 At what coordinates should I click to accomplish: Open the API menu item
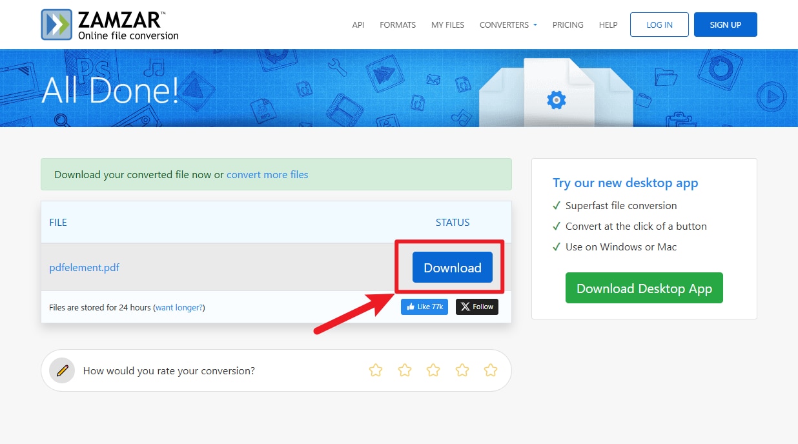tap(358, 25)
